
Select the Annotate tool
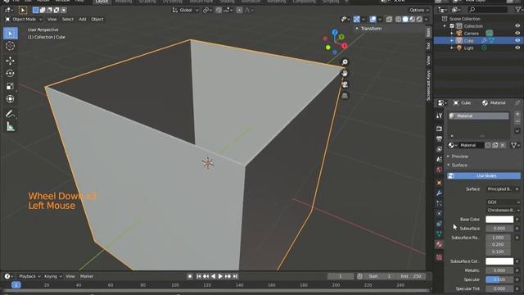[11, 114]
